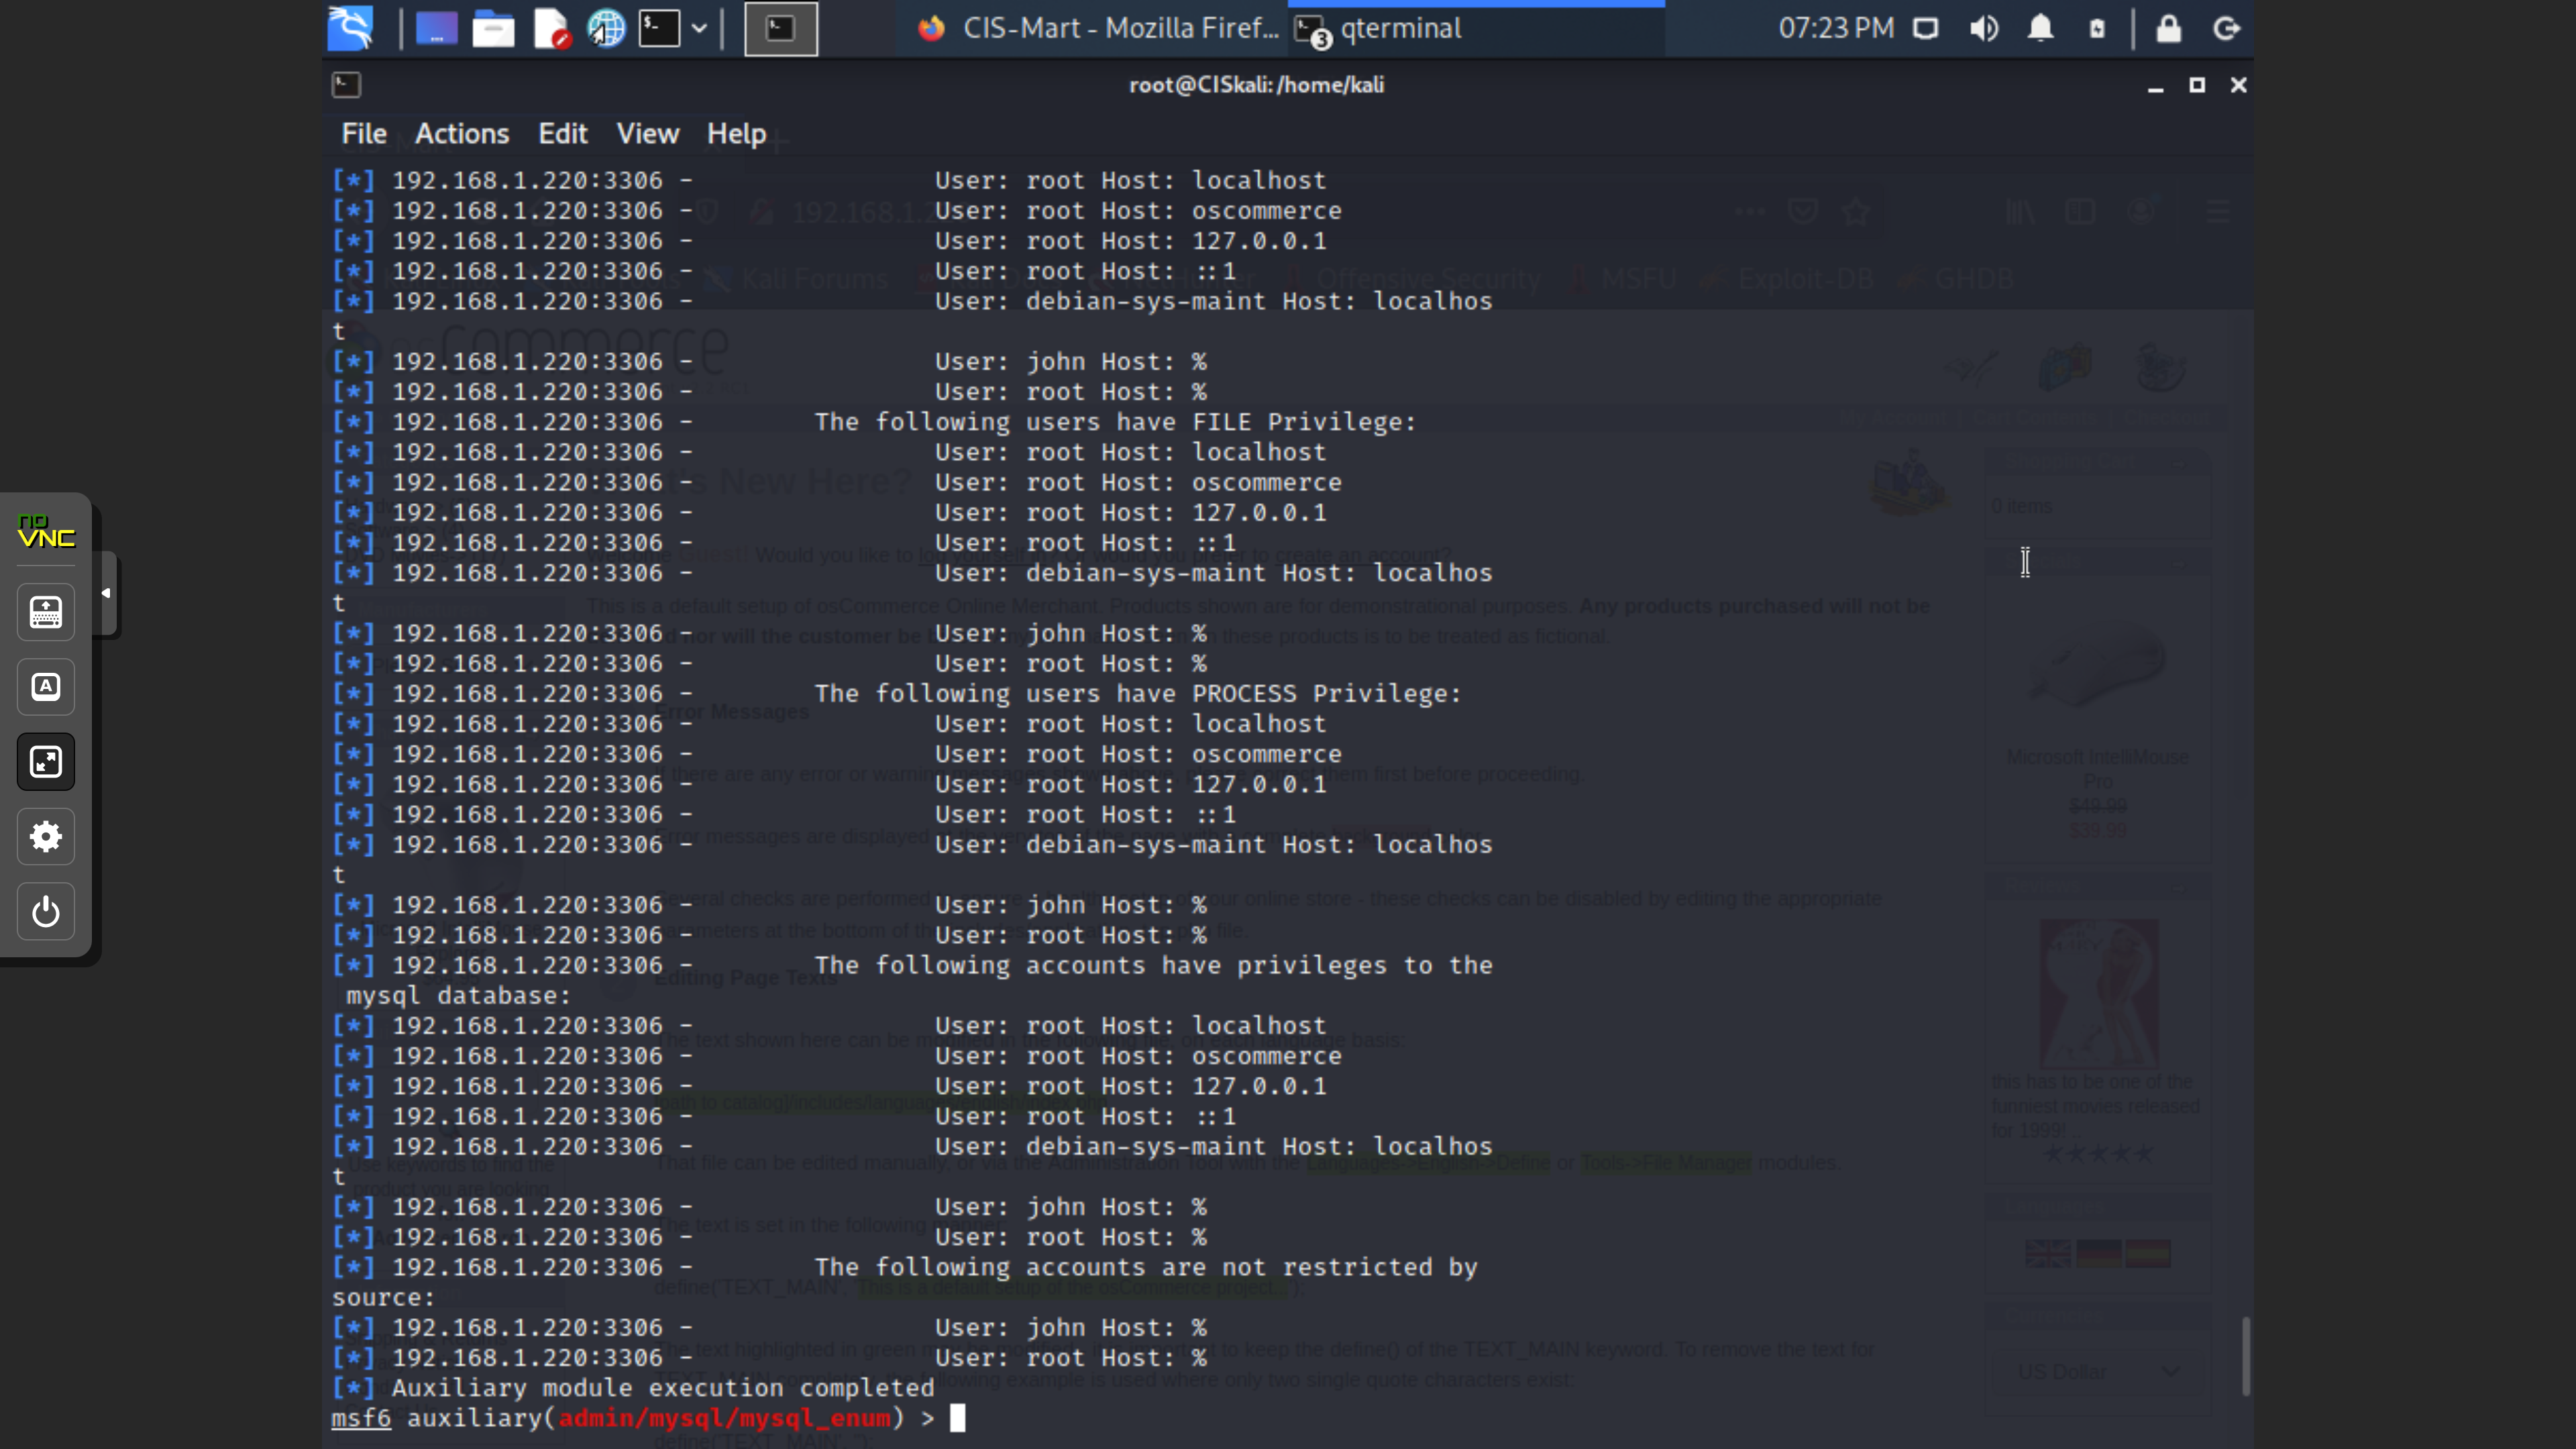Open the Actions menu in qterminal
This screenshot has height=1449, width=2576.
(462, 133)
